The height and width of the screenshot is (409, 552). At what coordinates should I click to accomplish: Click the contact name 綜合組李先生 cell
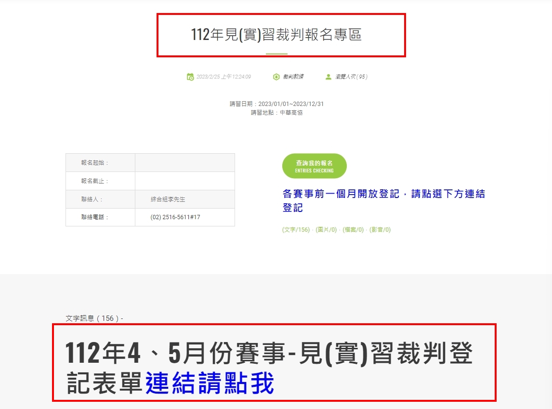coord(185,199)
